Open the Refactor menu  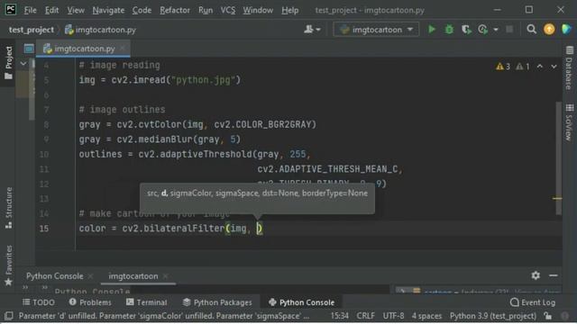[175, 10]
